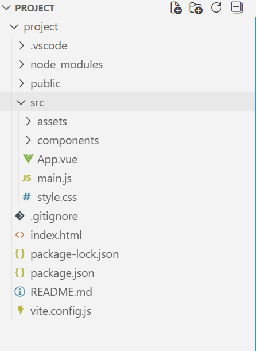Open package.json file
The width and height of the screenshot is (257, 351).
click(x=127, y=273)
